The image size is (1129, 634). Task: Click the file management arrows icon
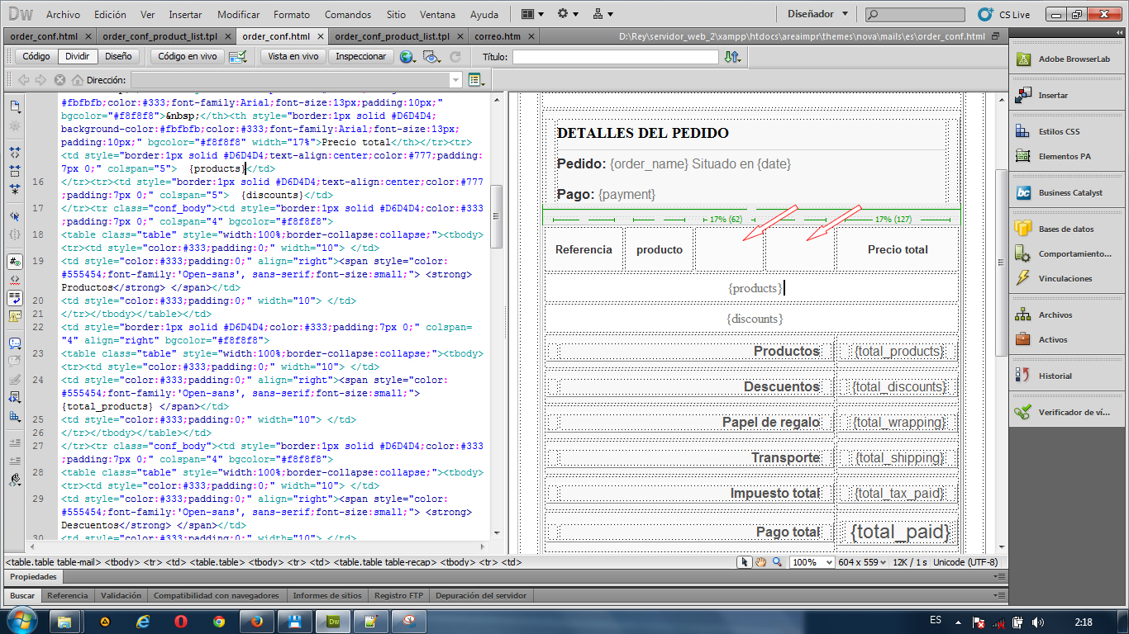click(732, 57)
